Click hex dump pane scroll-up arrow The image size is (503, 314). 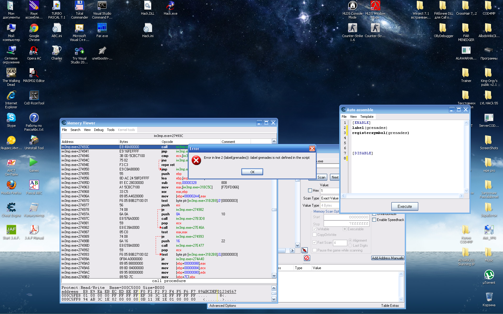point(274,288)
